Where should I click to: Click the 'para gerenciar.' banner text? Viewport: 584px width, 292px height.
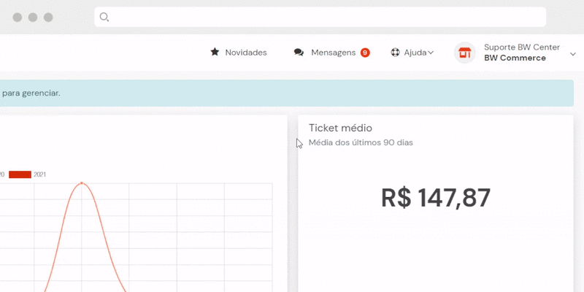[31, 93]
